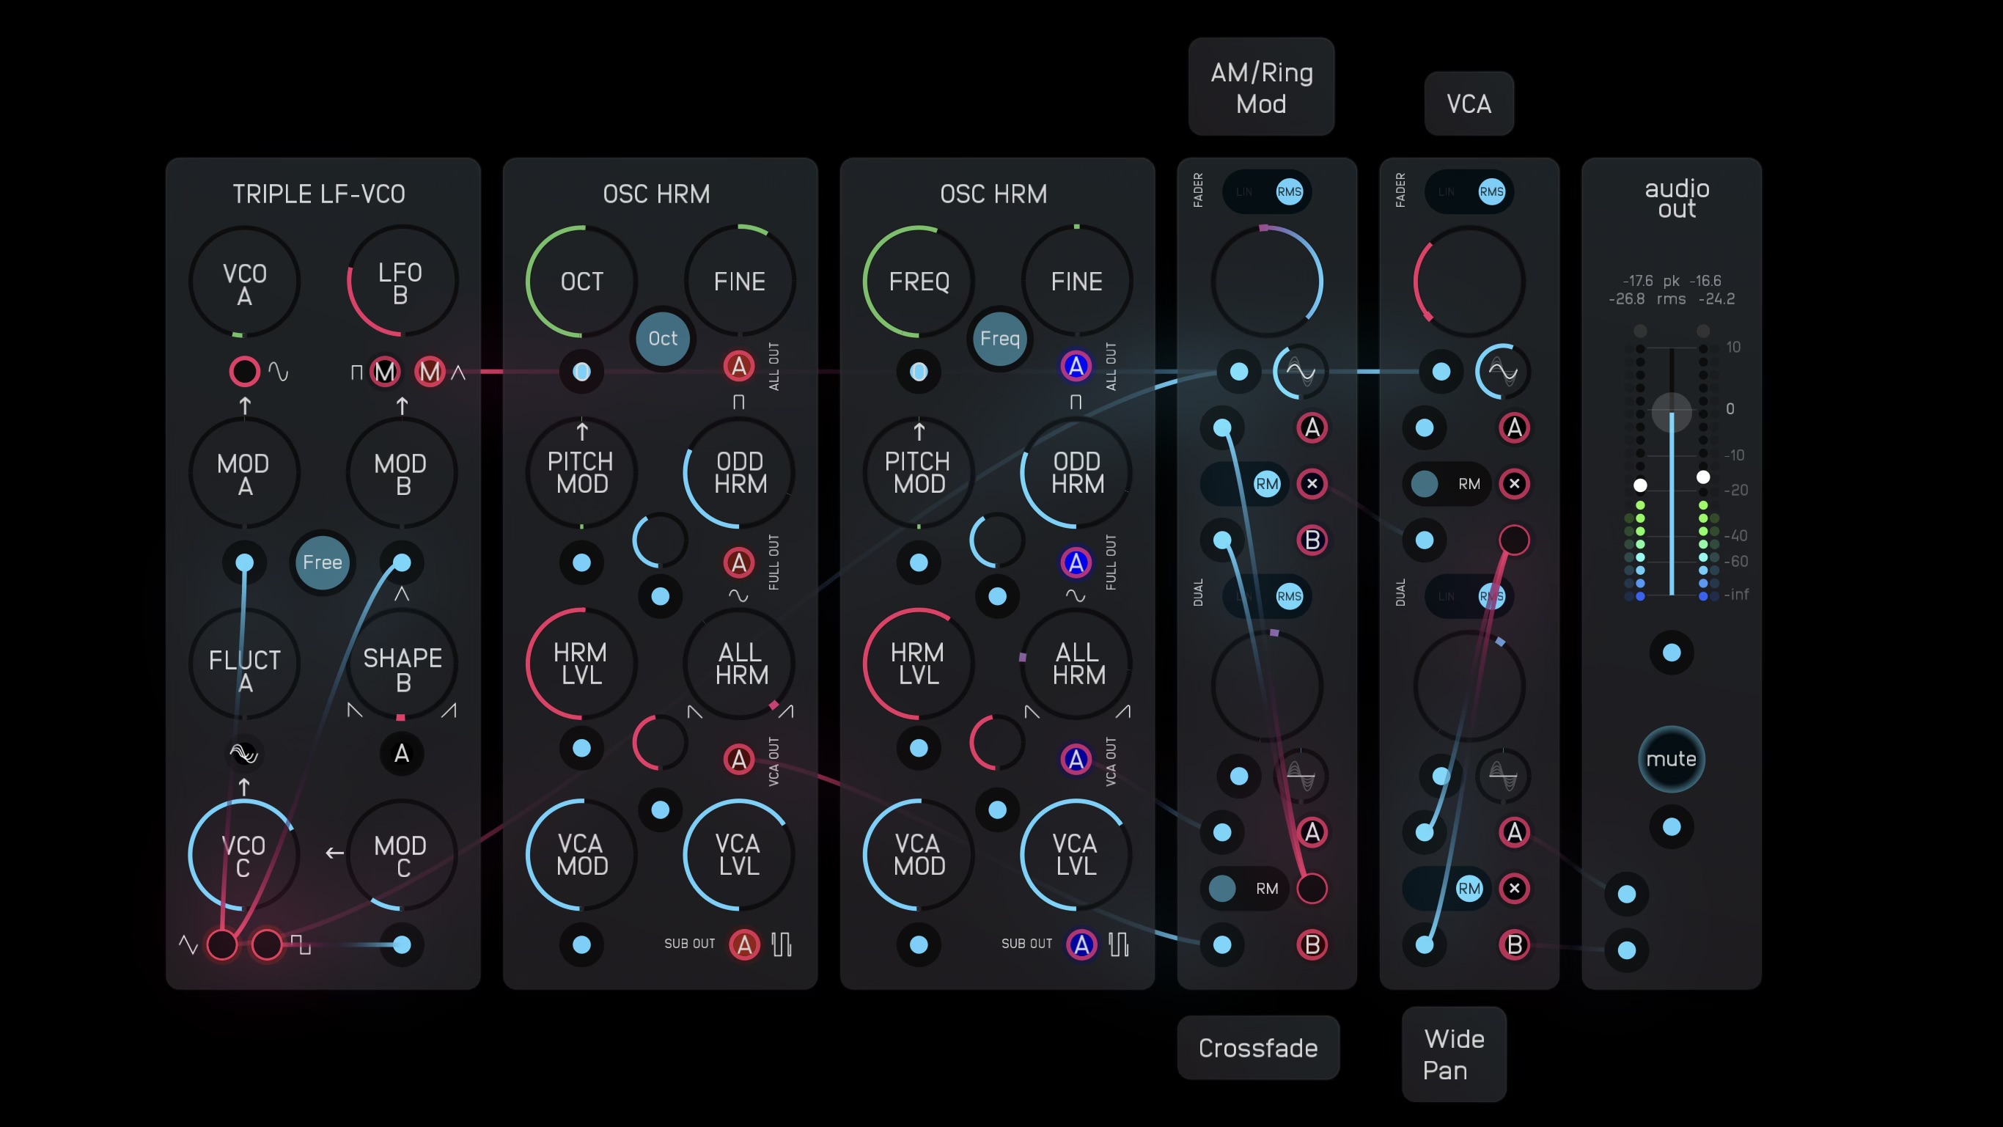Image resolution: width=2003 pixels, height=1127 pixels.
Task: Click the sine wave icon on AM/Ring Mod fader
Action: click(x=1300, y=371)
